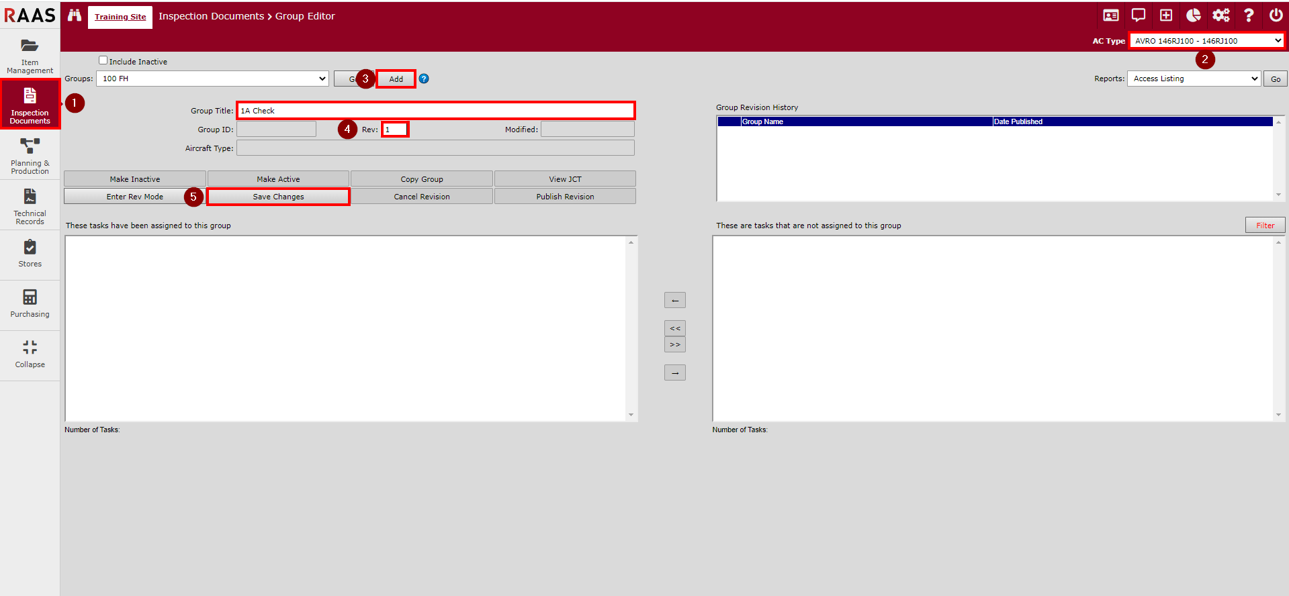The image size is (1289, 596).
Task: Follow the Training Site link
Action: coord(120,17)
